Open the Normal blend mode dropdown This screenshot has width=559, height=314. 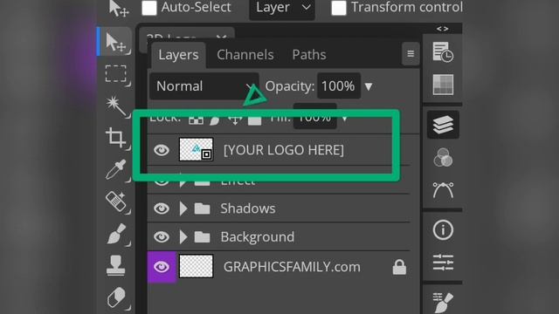[x=204, y=86]
